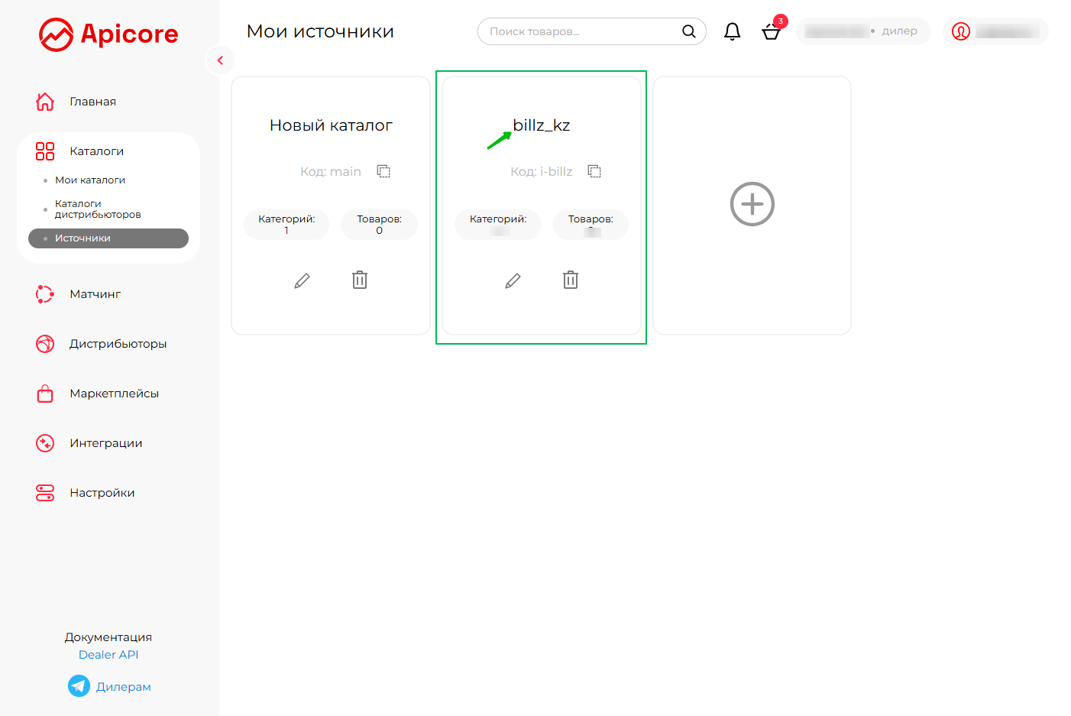Open Каталоги дистрибьюторов submenu item
Image resolution: width=1071 pixels, height=716 pixels.
tap(98, 209)
